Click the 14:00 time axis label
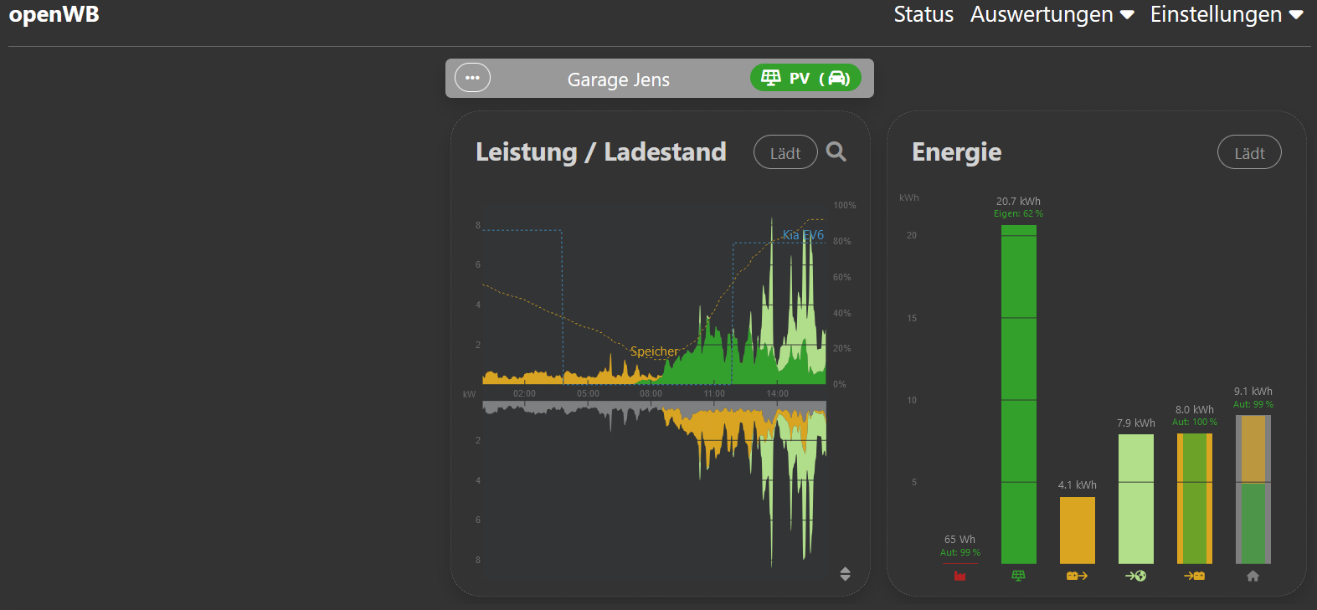 pos(778,393)
